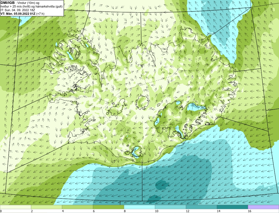279x213 pixels.
Task: Click the 10–12 m/s light teal legend swatch
Action: pyautogui.click(x=170, y=207)
